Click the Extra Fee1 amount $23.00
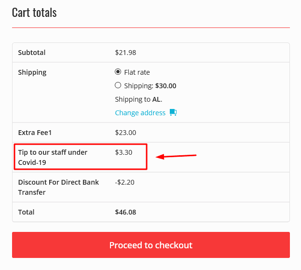This screenshot has height=270, width=301. 125,133
